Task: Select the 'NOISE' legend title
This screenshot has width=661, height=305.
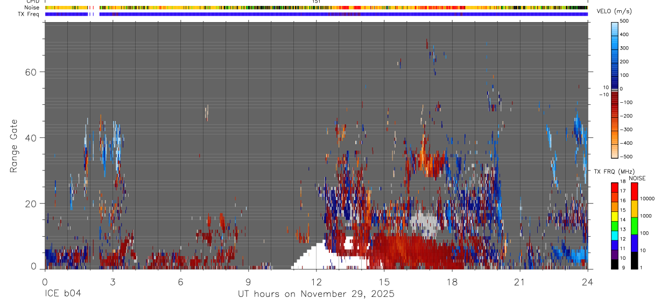Action: [637, 178]
